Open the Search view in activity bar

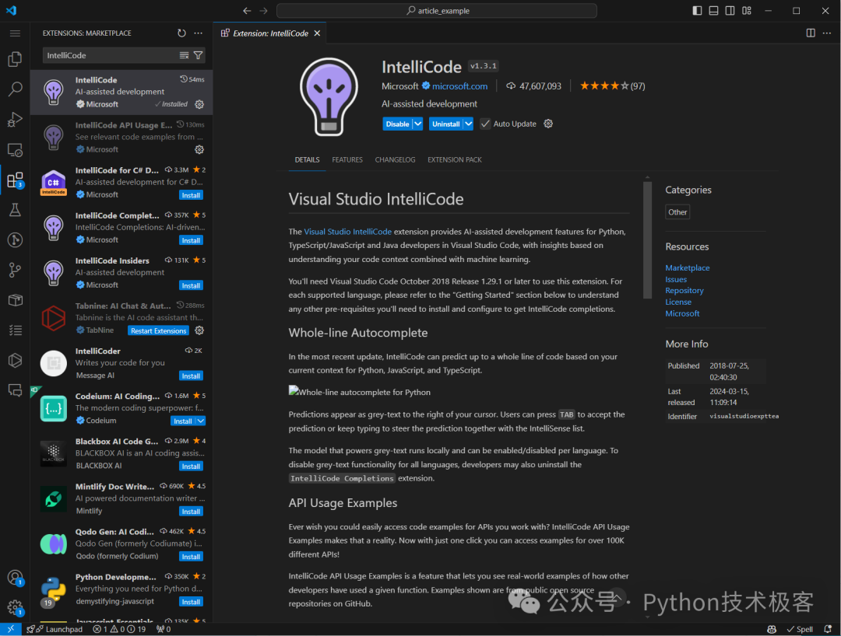15,89
